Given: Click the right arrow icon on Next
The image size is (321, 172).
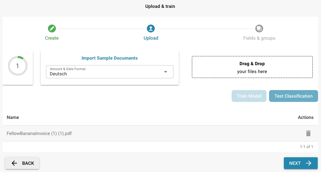Looking at the screenshot, I should coord(309,163).
